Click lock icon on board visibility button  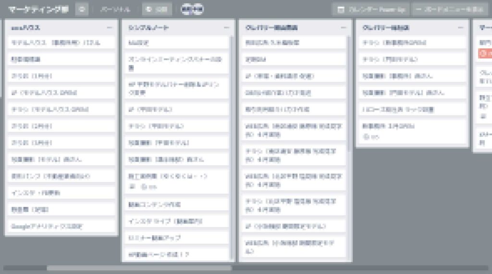click(x=149, y=9)
